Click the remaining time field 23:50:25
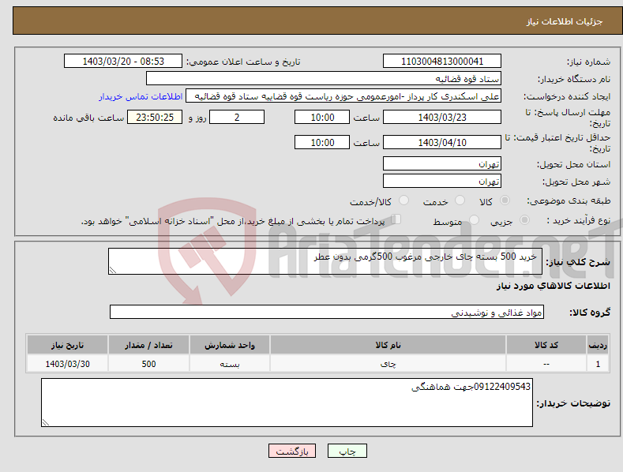 155,117
